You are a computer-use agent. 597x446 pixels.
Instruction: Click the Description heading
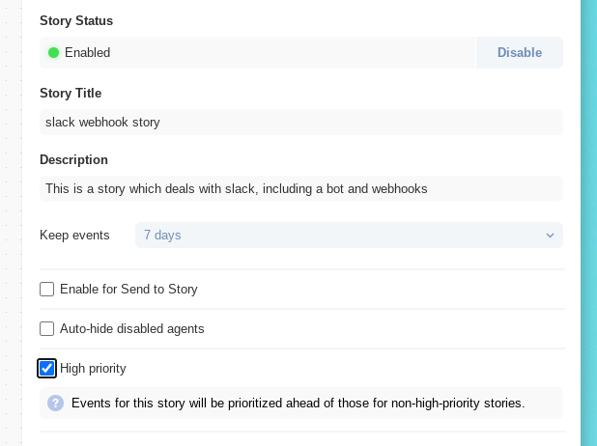pyautogui.click(x=73, y=160)
